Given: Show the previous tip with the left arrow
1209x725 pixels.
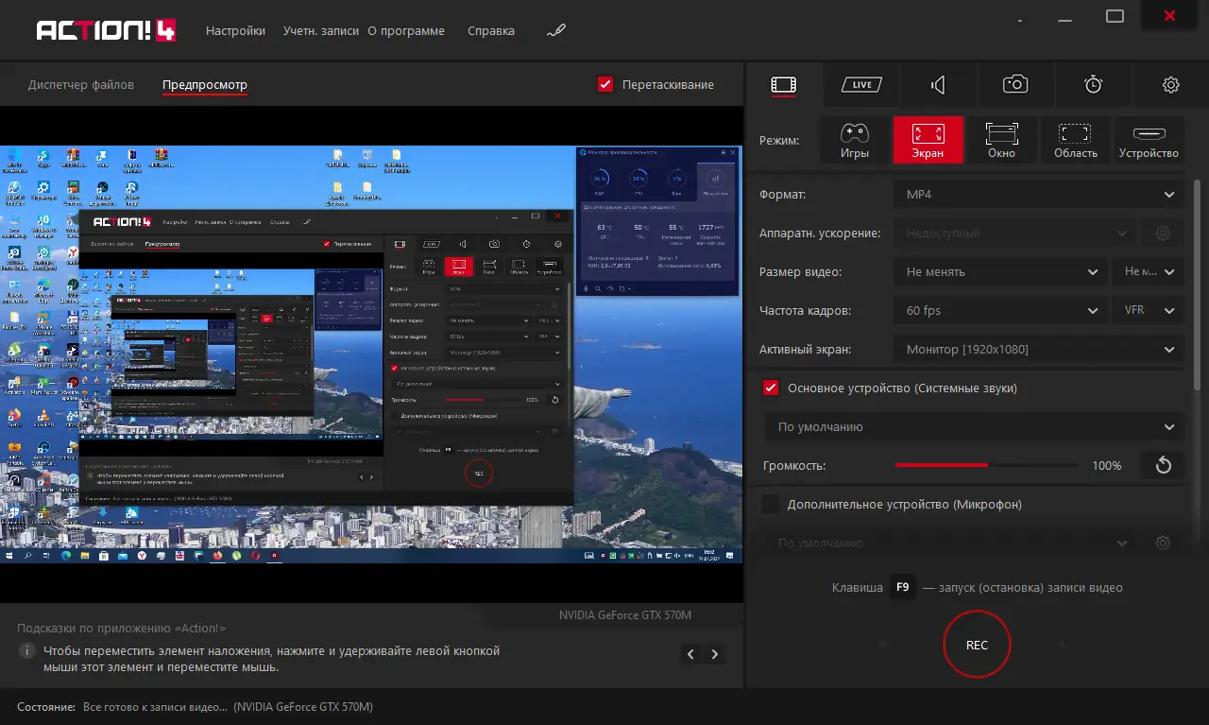Looking at the screenshot, I should click(691, 654).
